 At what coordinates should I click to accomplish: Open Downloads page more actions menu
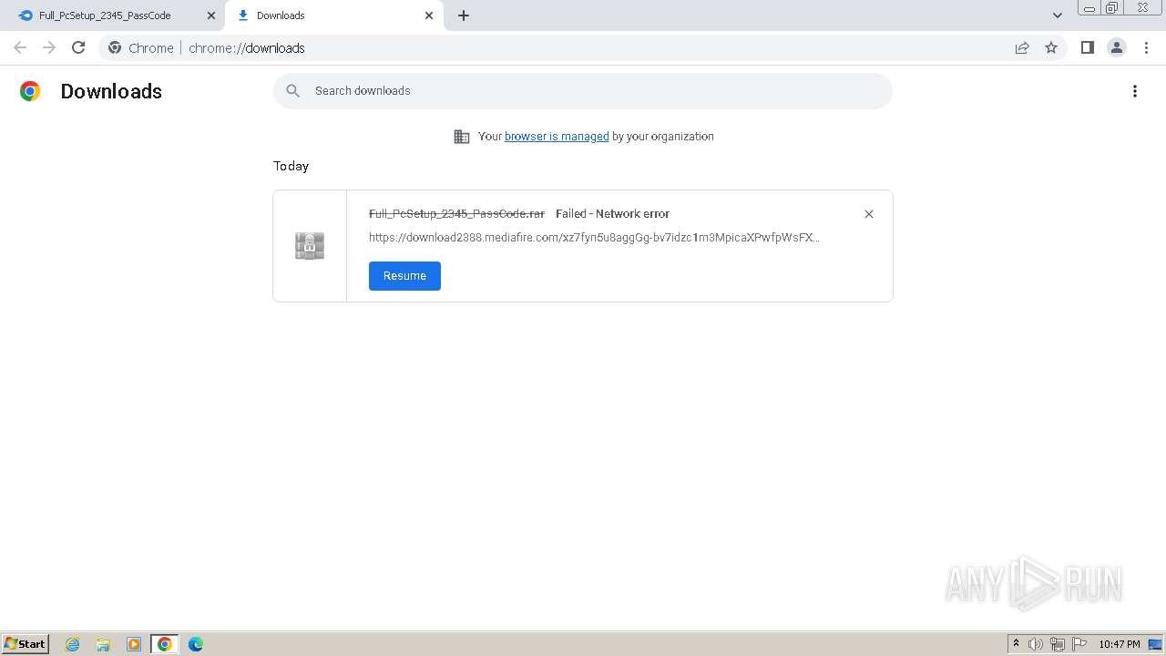click(1135, 91)
